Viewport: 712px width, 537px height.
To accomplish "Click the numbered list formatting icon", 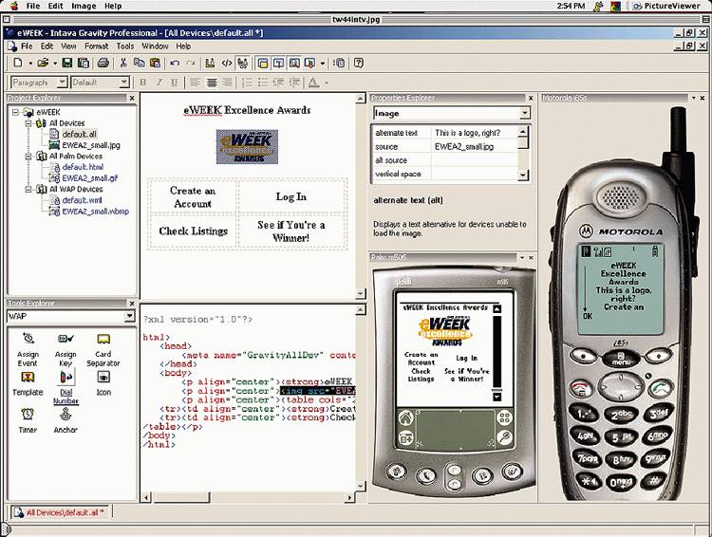I will coord(247,83).
